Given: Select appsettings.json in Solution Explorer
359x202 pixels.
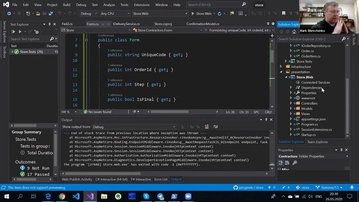Looking at the screenshot, I should (x=313, y=119).
